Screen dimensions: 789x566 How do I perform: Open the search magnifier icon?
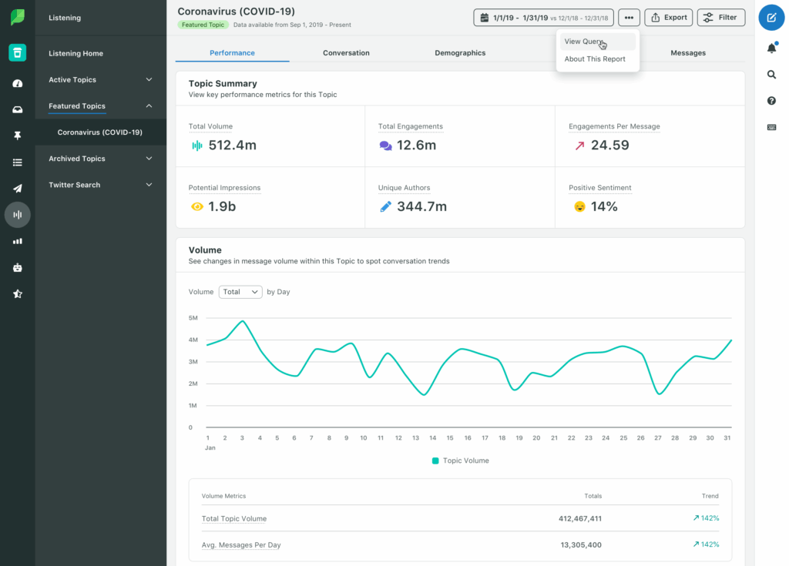click(x=771, y=74)
